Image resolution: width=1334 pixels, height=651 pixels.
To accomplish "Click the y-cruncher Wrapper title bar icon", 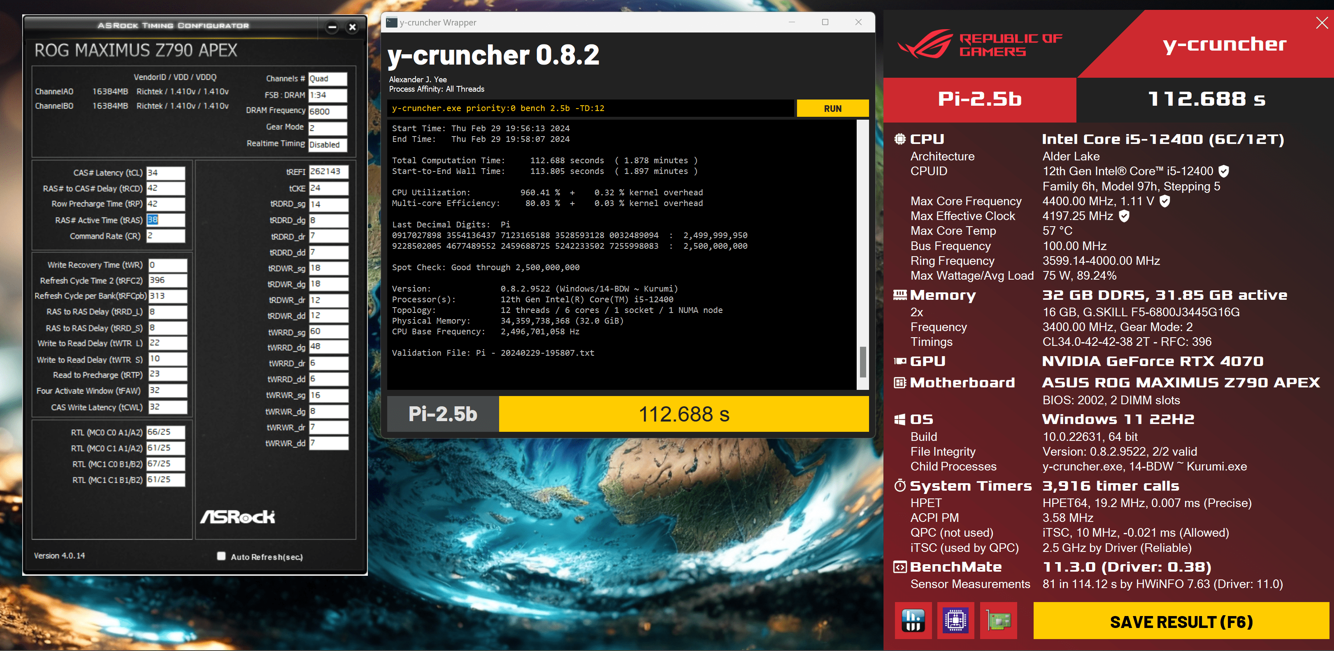I will [392, 22].
